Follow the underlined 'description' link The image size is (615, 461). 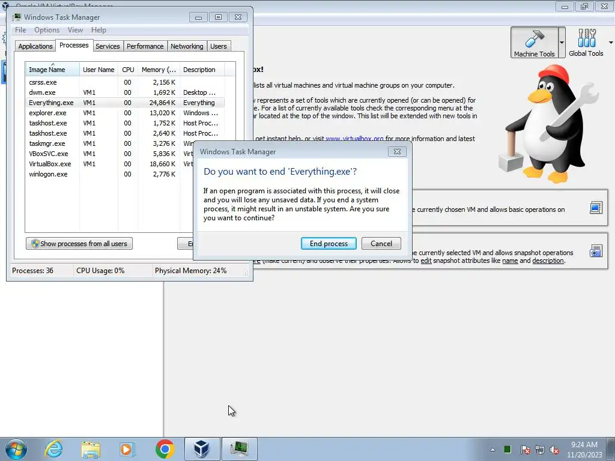click(x=548, y=261)
